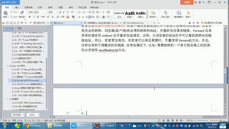229x129 pixels.
Task: Click the bullet list icon
Action: click(x=79, y=12)
